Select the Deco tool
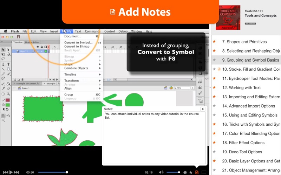Image resolution: width=281 pixels, height=175 pixels. pyautogui.click(x=3, y=78)
